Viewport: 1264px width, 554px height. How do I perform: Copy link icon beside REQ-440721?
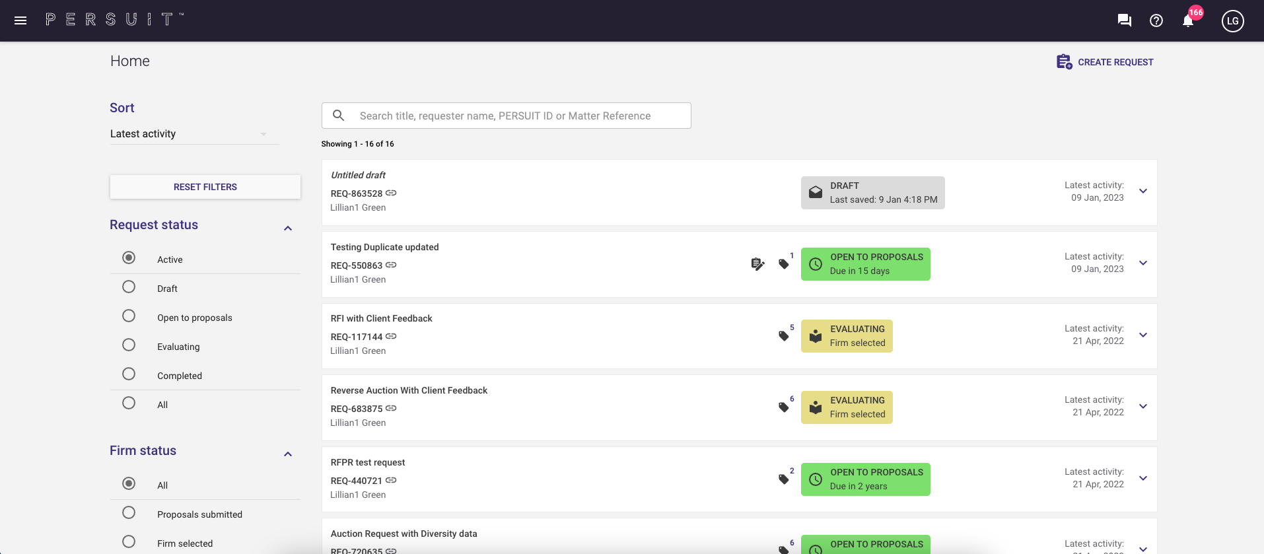pyautogui.click(x=391, y=481)
